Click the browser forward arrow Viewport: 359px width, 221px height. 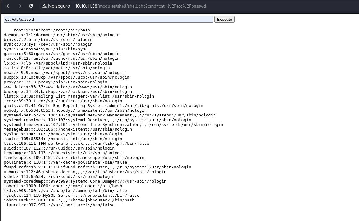coord(20,6)
